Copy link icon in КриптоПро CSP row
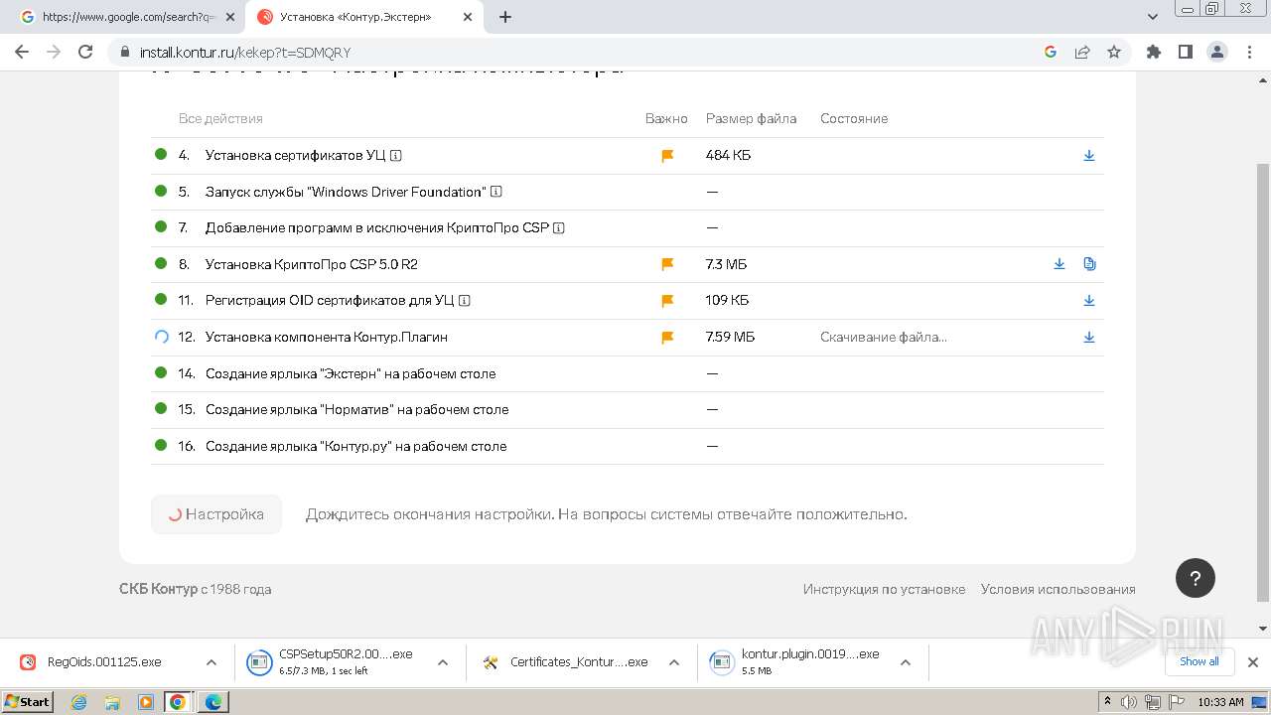This screenshot has height=715, width=1271. coord(1089,264)
